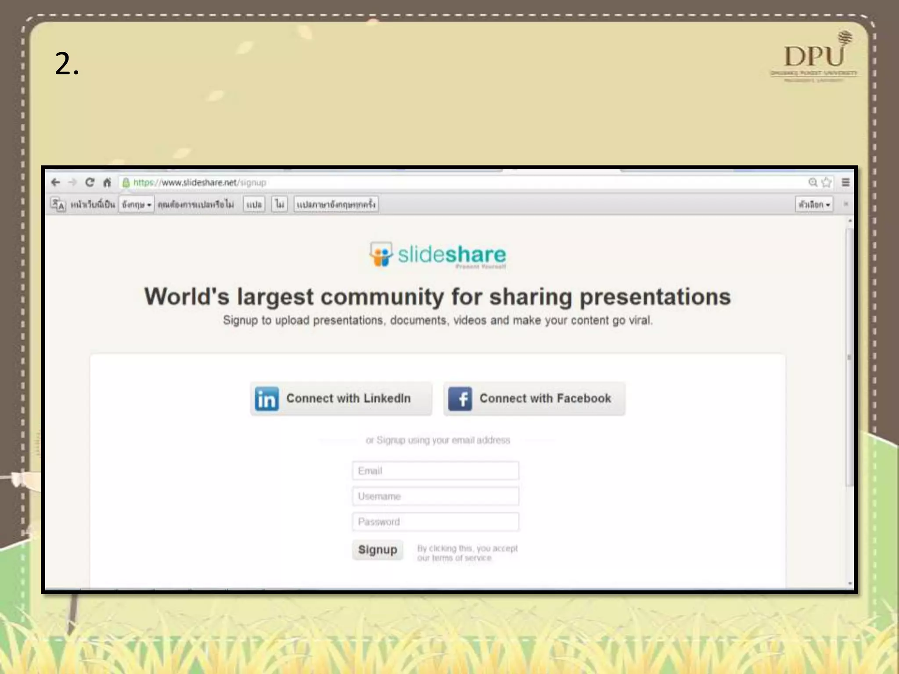Click Connect with Facebook button
Screen dimensions: 899x674
point(534,398)
